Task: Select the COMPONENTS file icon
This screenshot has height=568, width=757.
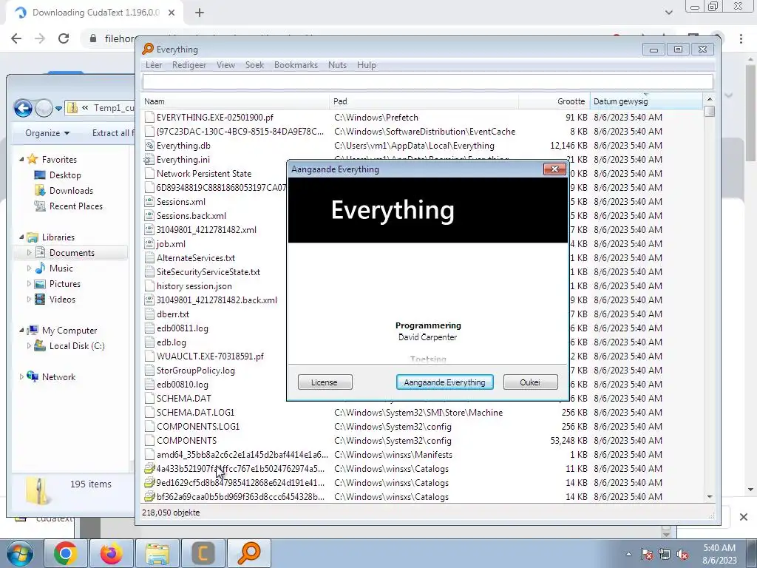Action: click(x=149, y=441)
